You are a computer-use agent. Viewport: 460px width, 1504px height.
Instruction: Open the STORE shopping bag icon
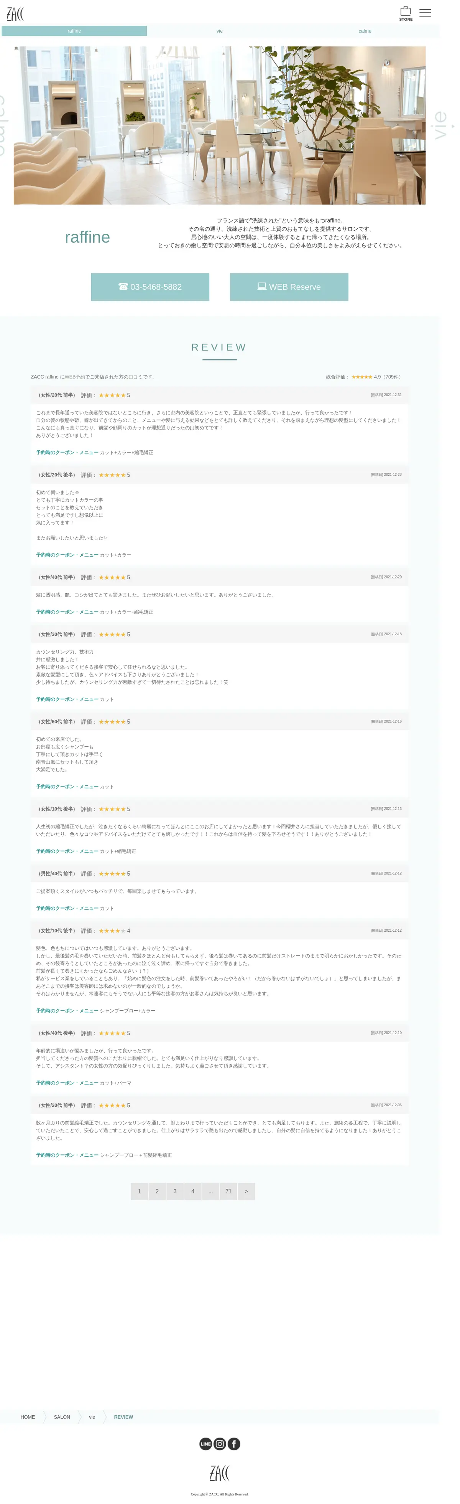(x=405, y=13)
